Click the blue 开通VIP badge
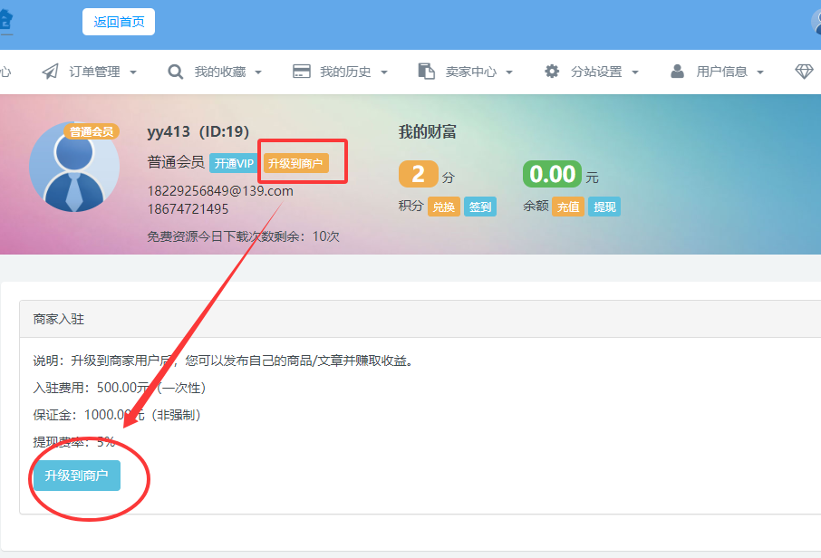This screenshot has width=821, height=558. point(234,163)
